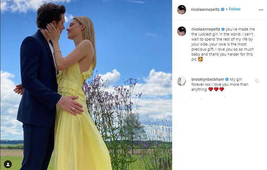Open the three-dots more options menu
The height and width of the screenshot is (170, 267).
click(x=261, y=10)
